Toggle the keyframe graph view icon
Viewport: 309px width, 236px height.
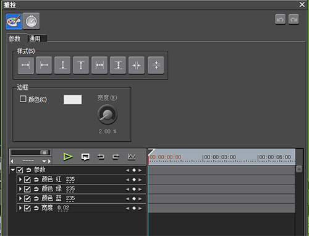pyautogui.click(x=132, y=157)
